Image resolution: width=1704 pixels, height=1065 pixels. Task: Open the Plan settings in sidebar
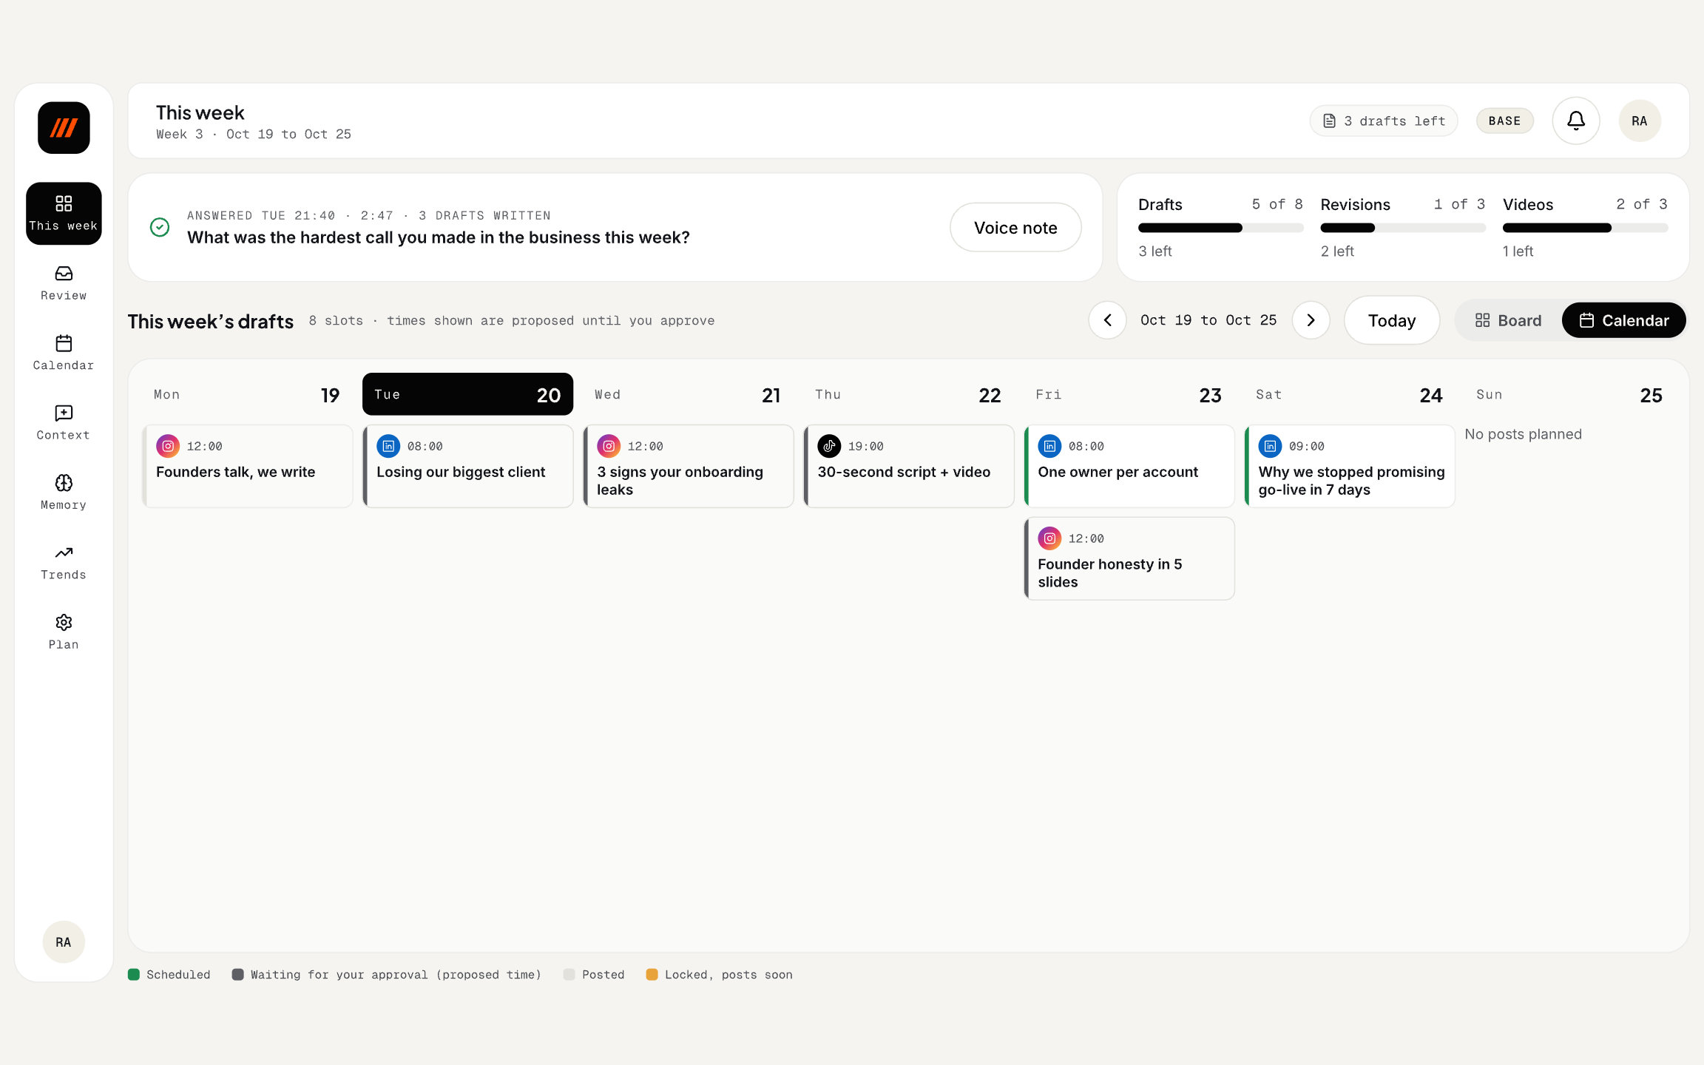64,632
